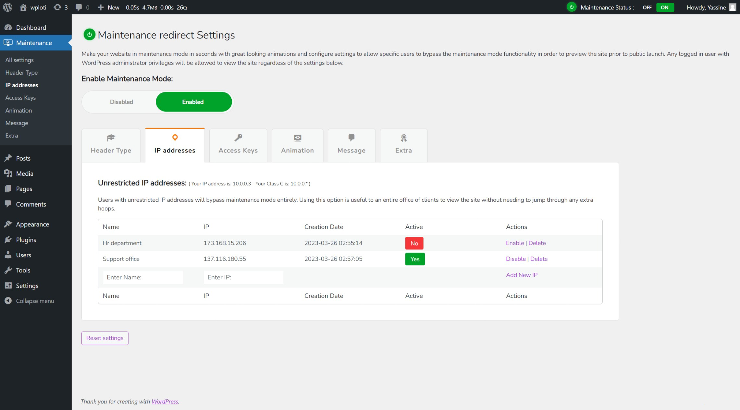Click the Animation tab icon
740x410 pixels.
[298, 139]
